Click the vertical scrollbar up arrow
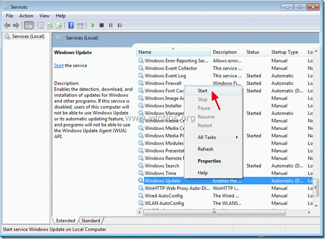 [316, 51]
